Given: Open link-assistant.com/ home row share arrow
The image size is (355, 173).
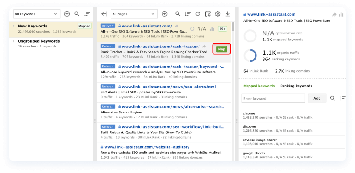Looking at the screenshot, I should tap(177, 26).
